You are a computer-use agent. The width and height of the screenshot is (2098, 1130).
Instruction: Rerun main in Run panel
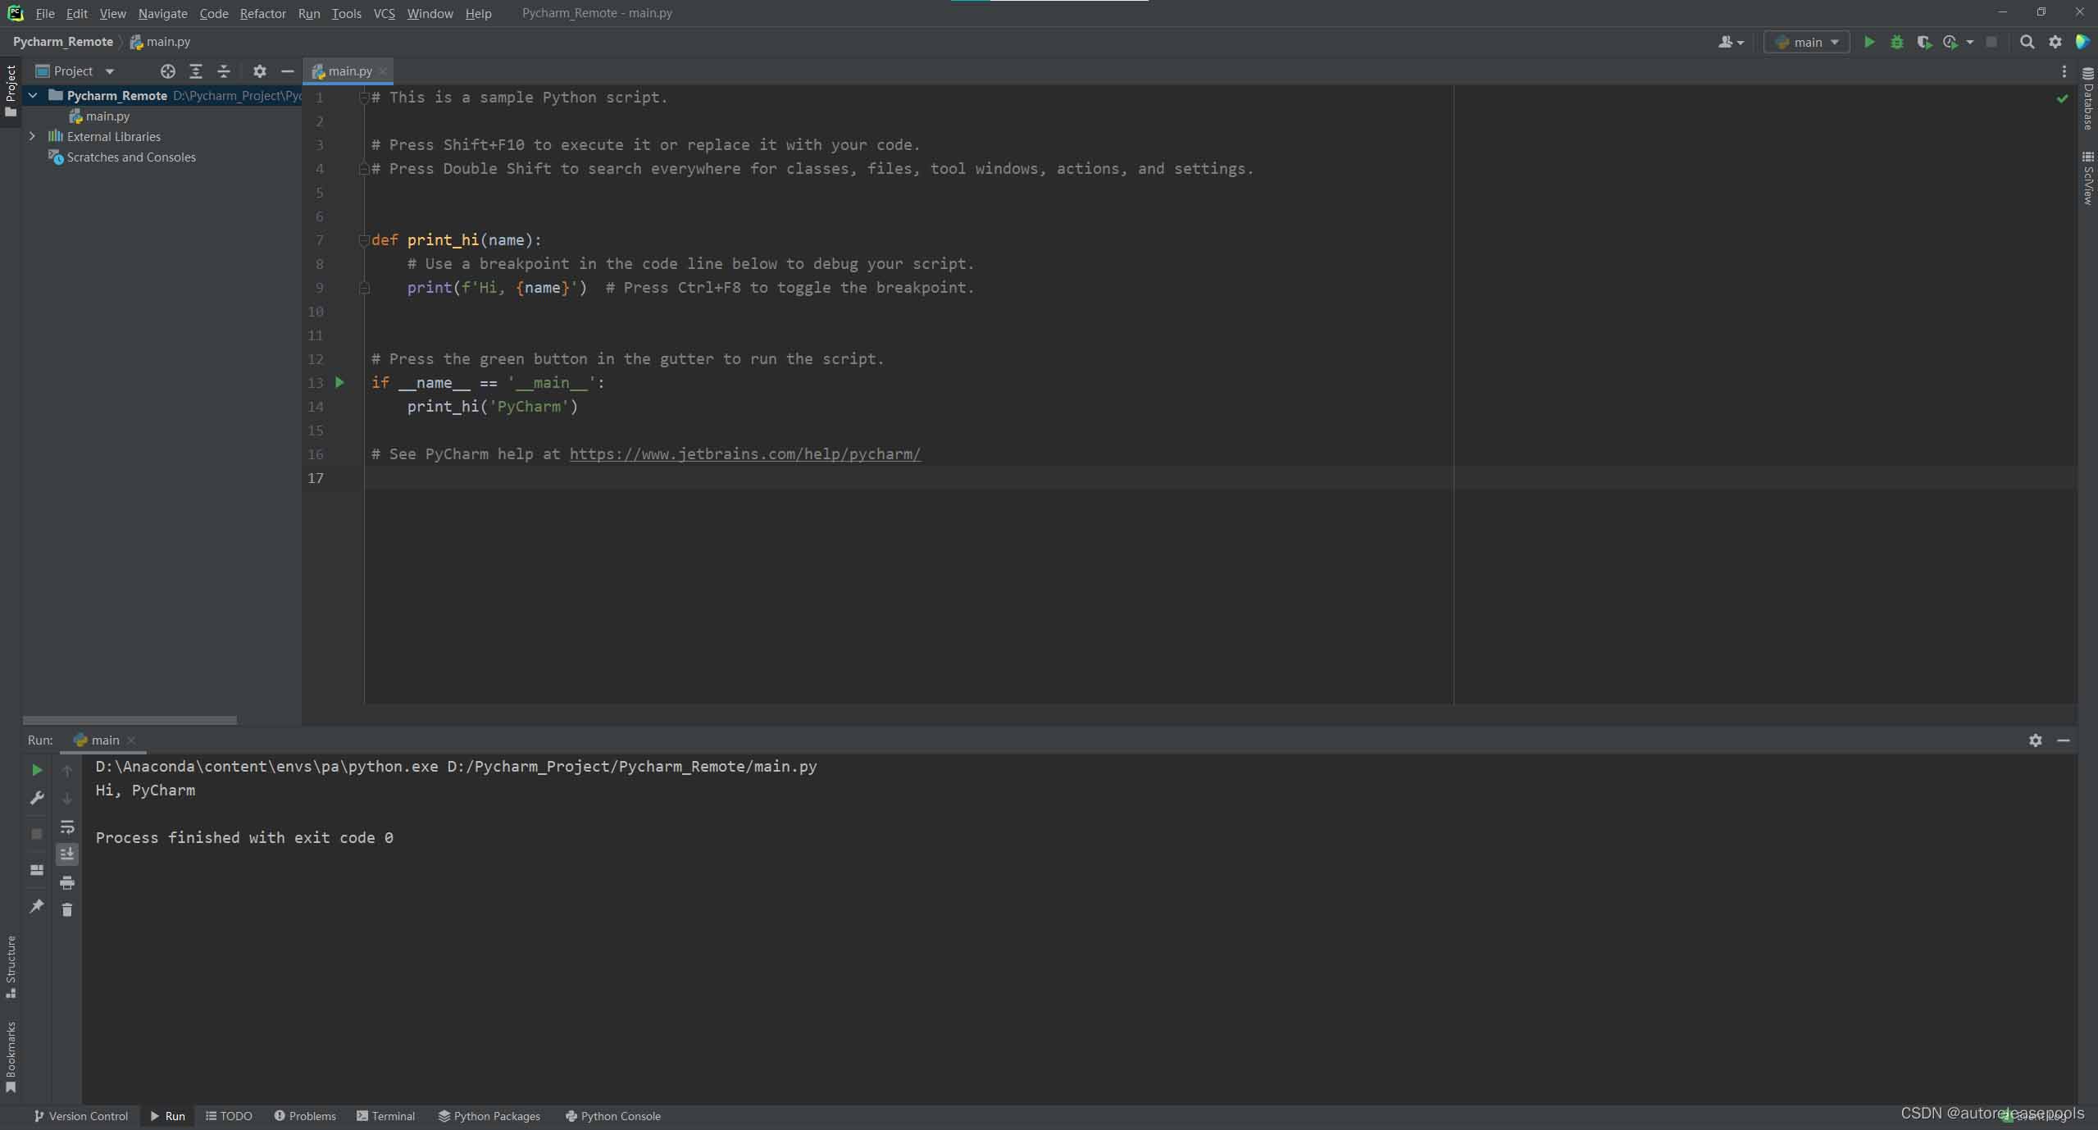[x=37, y=770]
